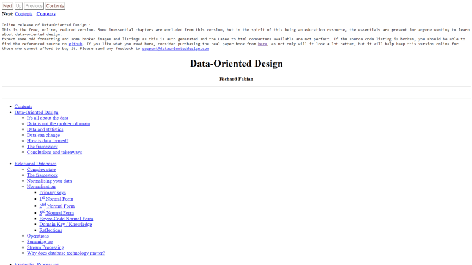
Task: Open 'Normalising your data' link
Action: tap(49, 181)
